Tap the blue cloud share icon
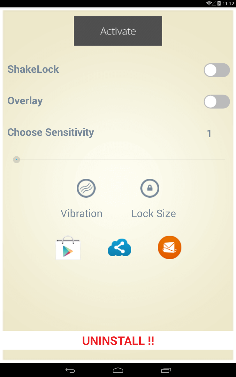 (x=119, y=248)
